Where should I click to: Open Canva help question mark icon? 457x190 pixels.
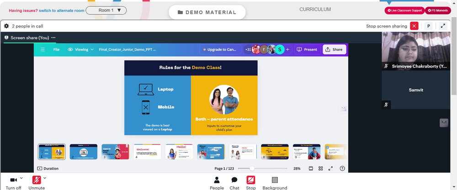tap(342, 169)
